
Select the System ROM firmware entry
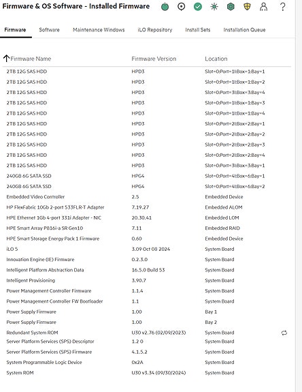[147, 373]
